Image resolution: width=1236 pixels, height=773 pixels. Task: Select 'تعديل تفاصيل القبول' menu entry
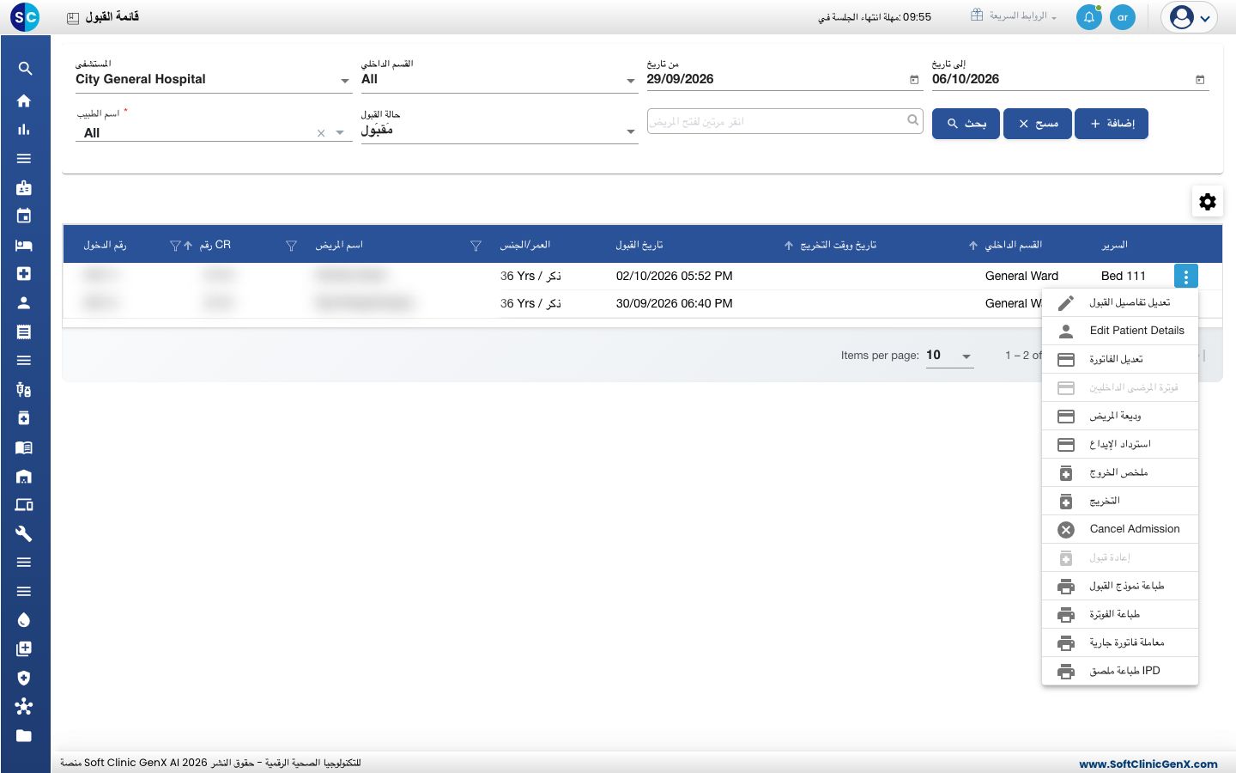tap(1120, 302)
